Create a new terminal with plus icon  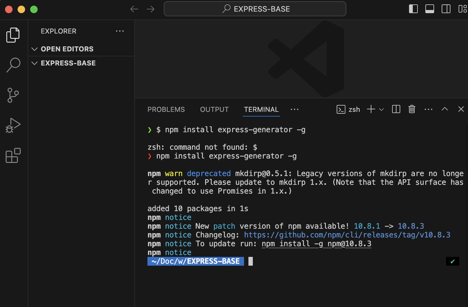coord(371,109)
